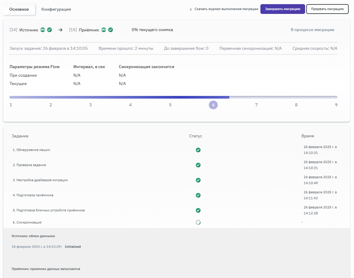Click the source machine agent icon

(43, 30)
